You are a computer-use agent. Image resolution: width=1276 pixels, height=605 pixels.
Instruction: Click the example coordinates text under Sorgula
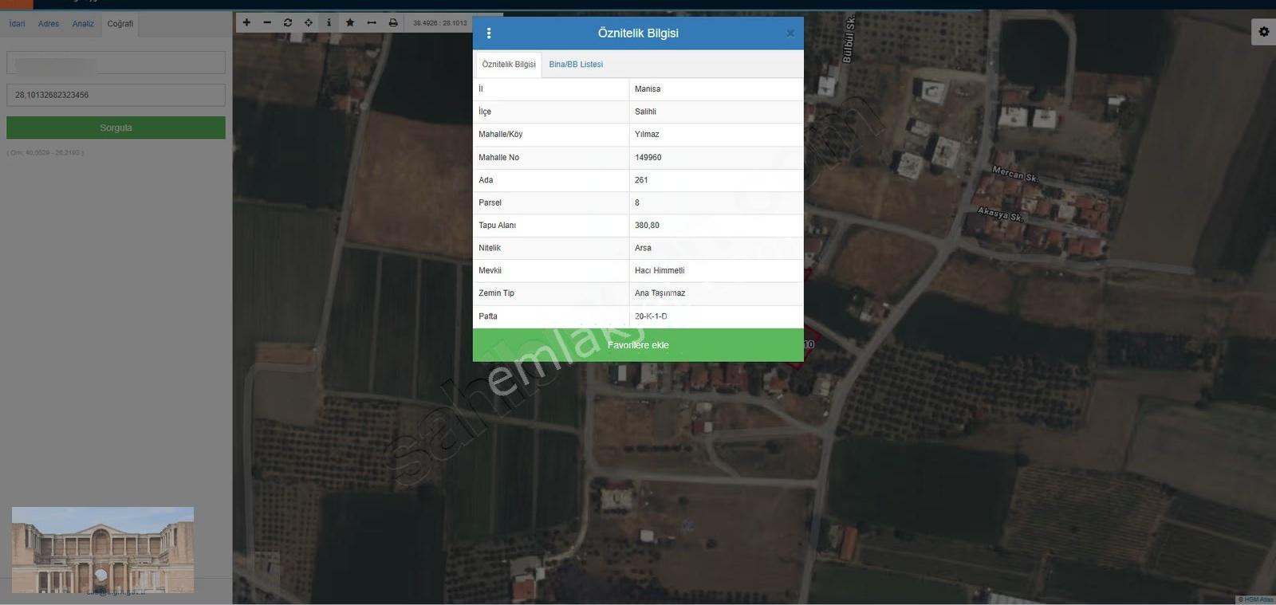pyautogui.click(x=45, y=152)
